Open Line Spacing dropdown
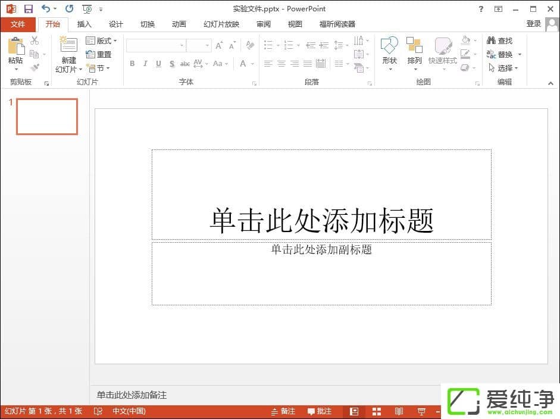This screenshot has width=560, height=419. click(341, 45)
